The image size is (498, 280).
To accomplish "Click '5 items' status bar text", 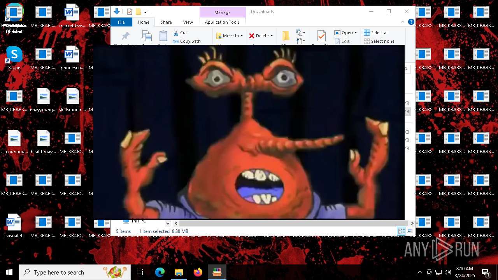I will point(123,231).
